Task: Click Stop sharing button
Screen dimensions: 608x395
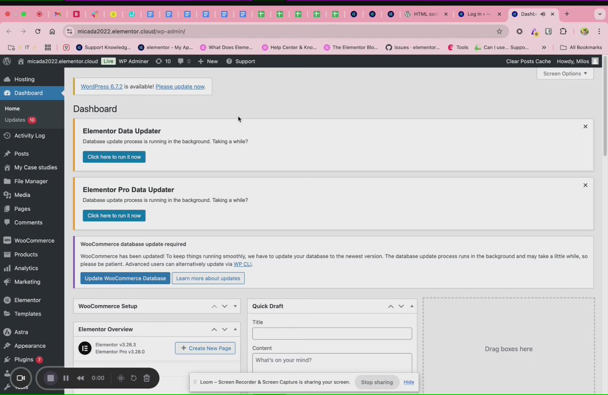Action: pyautogui.click(x=377, y=382)
